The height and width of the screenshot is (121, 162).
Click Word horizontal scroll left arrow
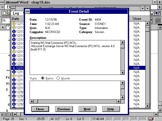pyautogui.click(x=15, y=114)
